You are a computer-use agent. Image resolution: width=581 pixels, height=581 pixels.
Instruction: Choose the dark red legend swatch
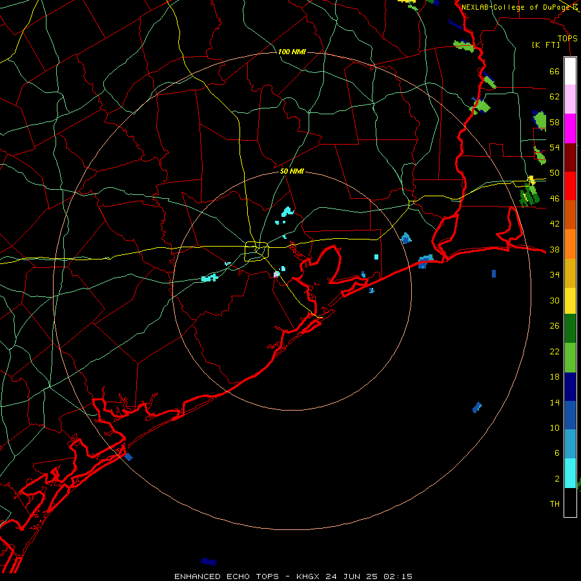(x=570, y=158)
